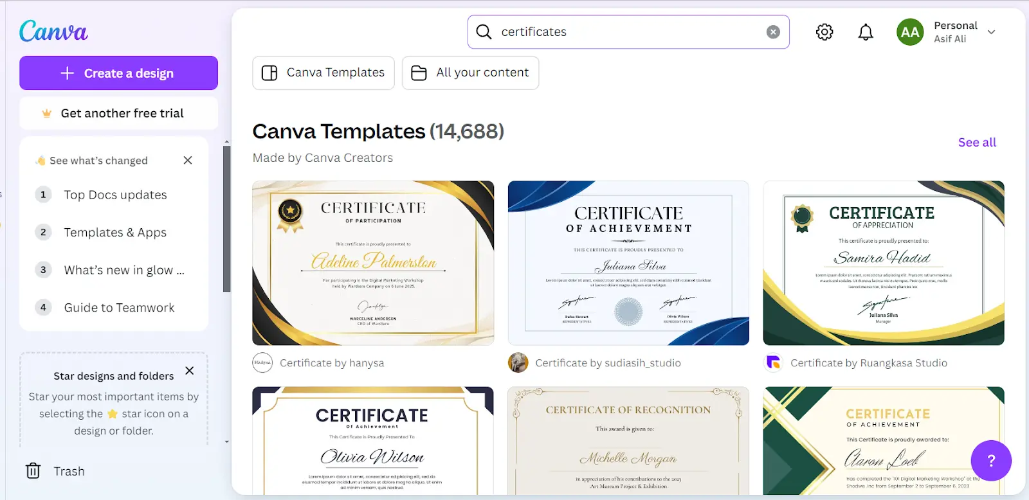The width and height of the screenshot is (1029, 500).
Task: Dismiss the See what's changed panel
Action: [x=188, y=160]
